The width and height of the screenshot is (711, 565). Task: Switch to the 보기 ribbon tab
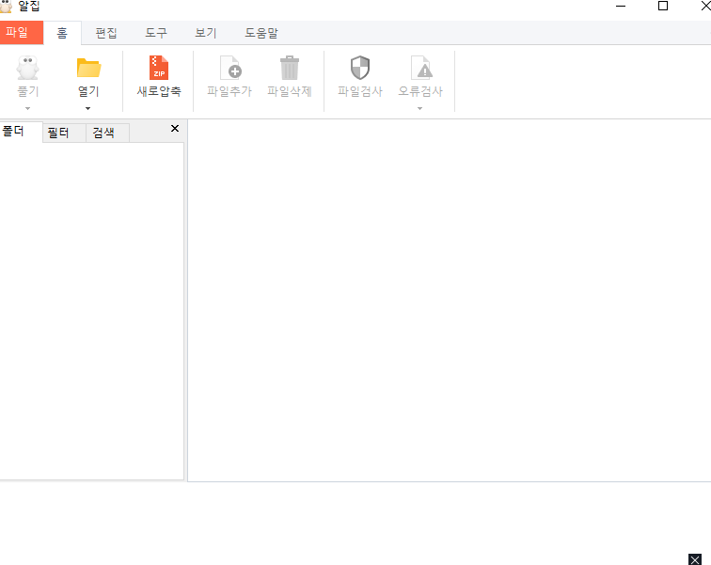coord(206,33)
